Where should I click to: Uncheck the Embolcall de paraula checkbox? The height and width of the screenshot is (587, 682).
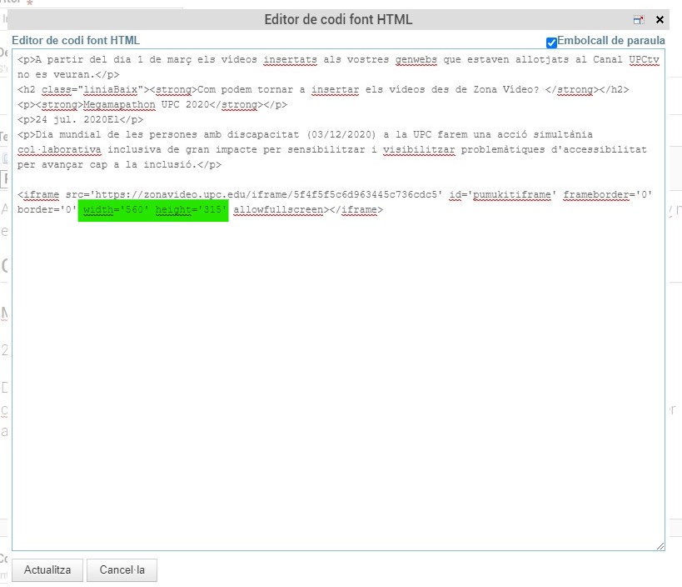(551, 42)
